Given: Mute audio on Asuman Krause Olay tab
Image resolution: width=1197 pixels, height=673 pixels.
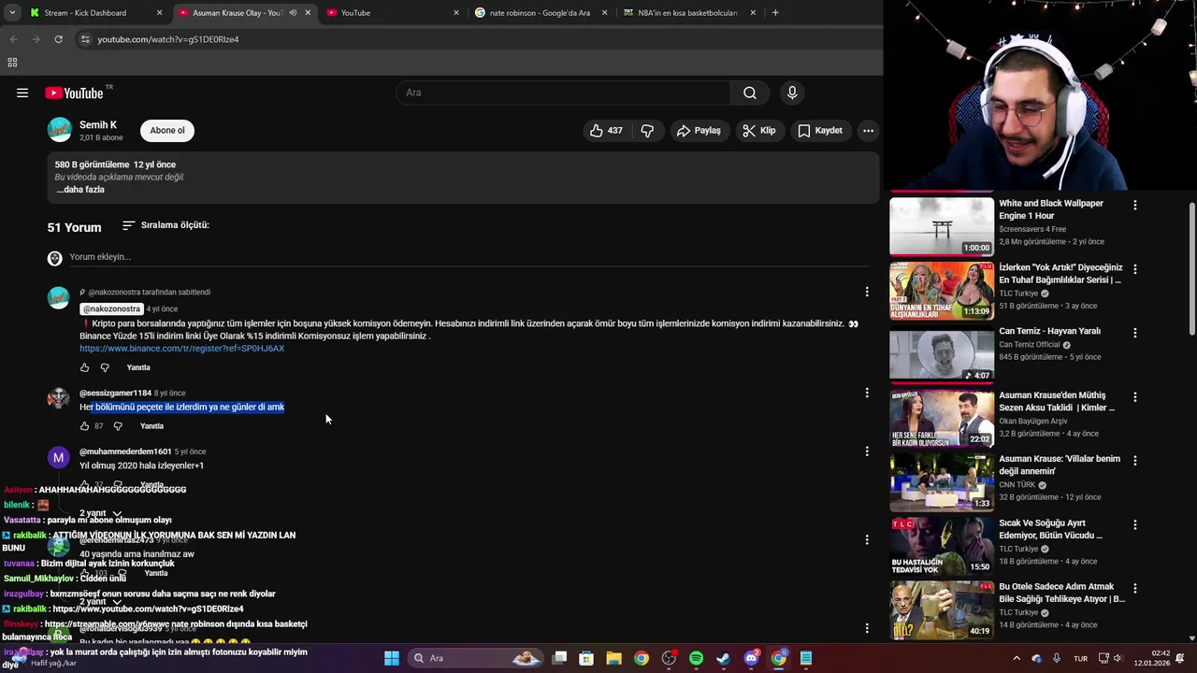Looking at the screenshot, I should pyautogui.click(x=293, y=13).
